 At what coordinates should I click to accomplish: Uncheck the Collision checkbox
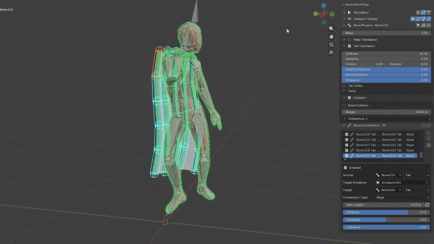coord(349,98)
